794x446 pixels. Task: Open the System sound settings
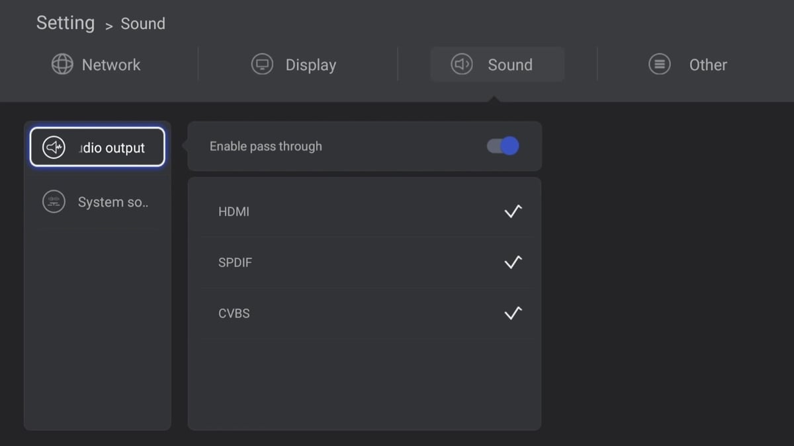[97, 202]
